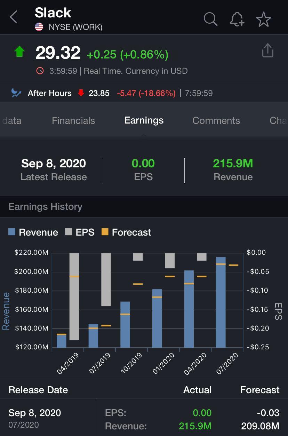Tap the After Hours price 23.85

click(99, 93)
